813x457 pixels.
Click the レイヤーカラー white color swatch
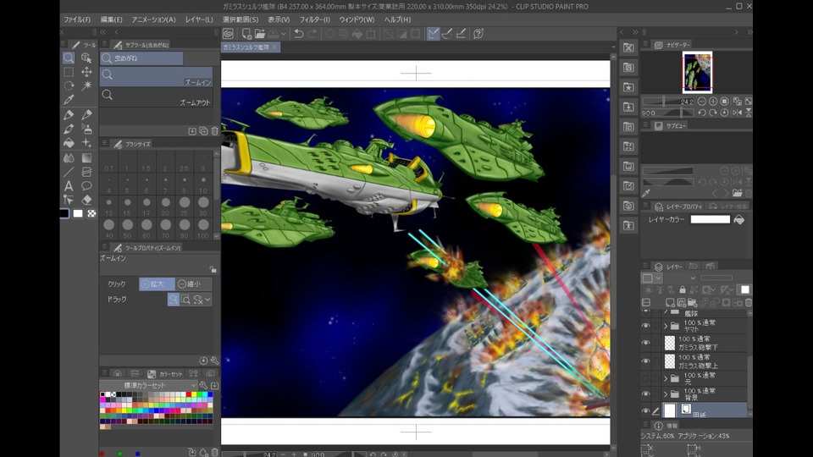711,220
